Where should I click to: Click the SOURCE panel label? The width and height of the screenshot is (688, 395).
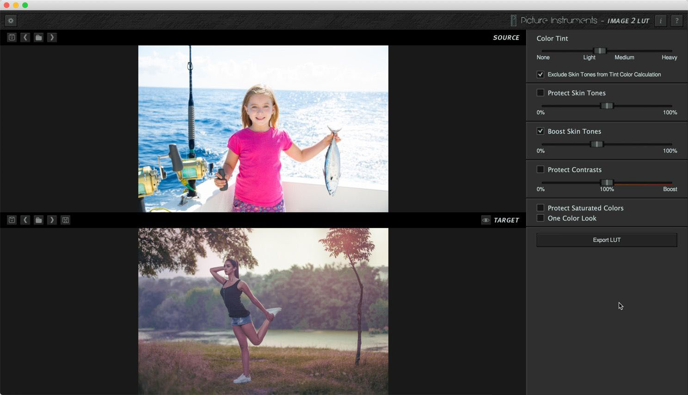506,37
